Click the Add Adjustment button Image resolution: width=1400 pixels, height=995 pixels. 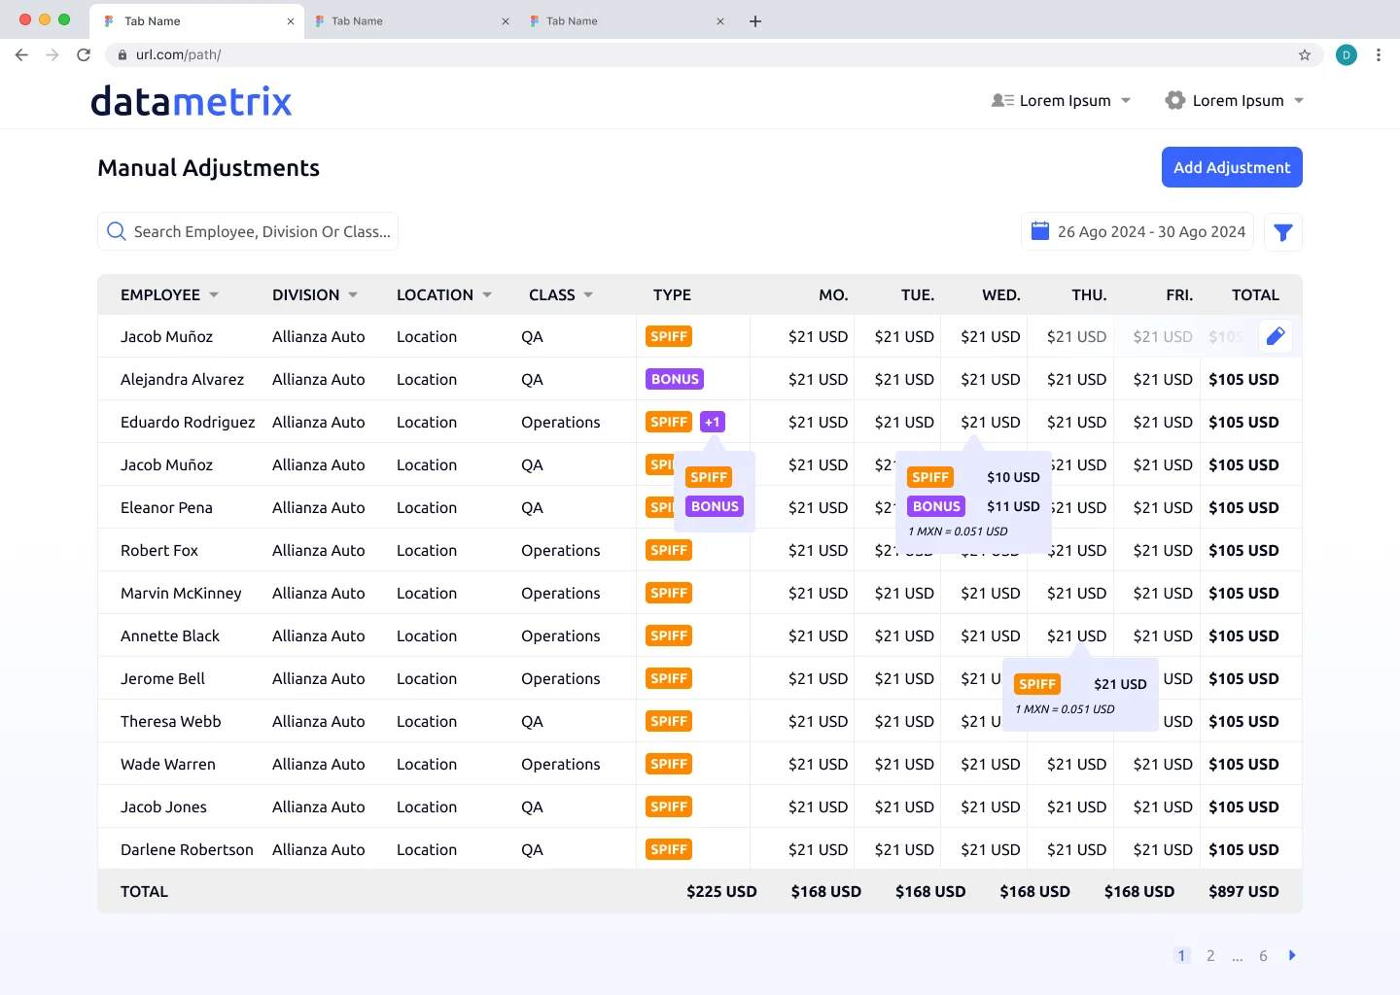click(1232, 167)
